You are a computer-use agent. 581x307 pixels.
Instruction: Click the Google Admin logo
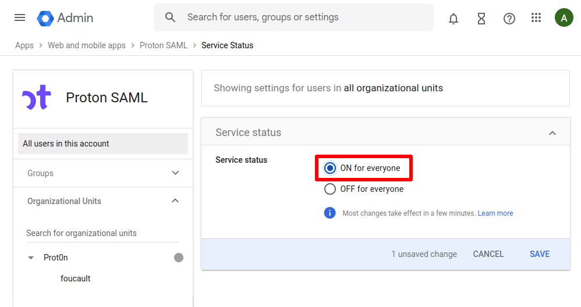click(65, 18)
